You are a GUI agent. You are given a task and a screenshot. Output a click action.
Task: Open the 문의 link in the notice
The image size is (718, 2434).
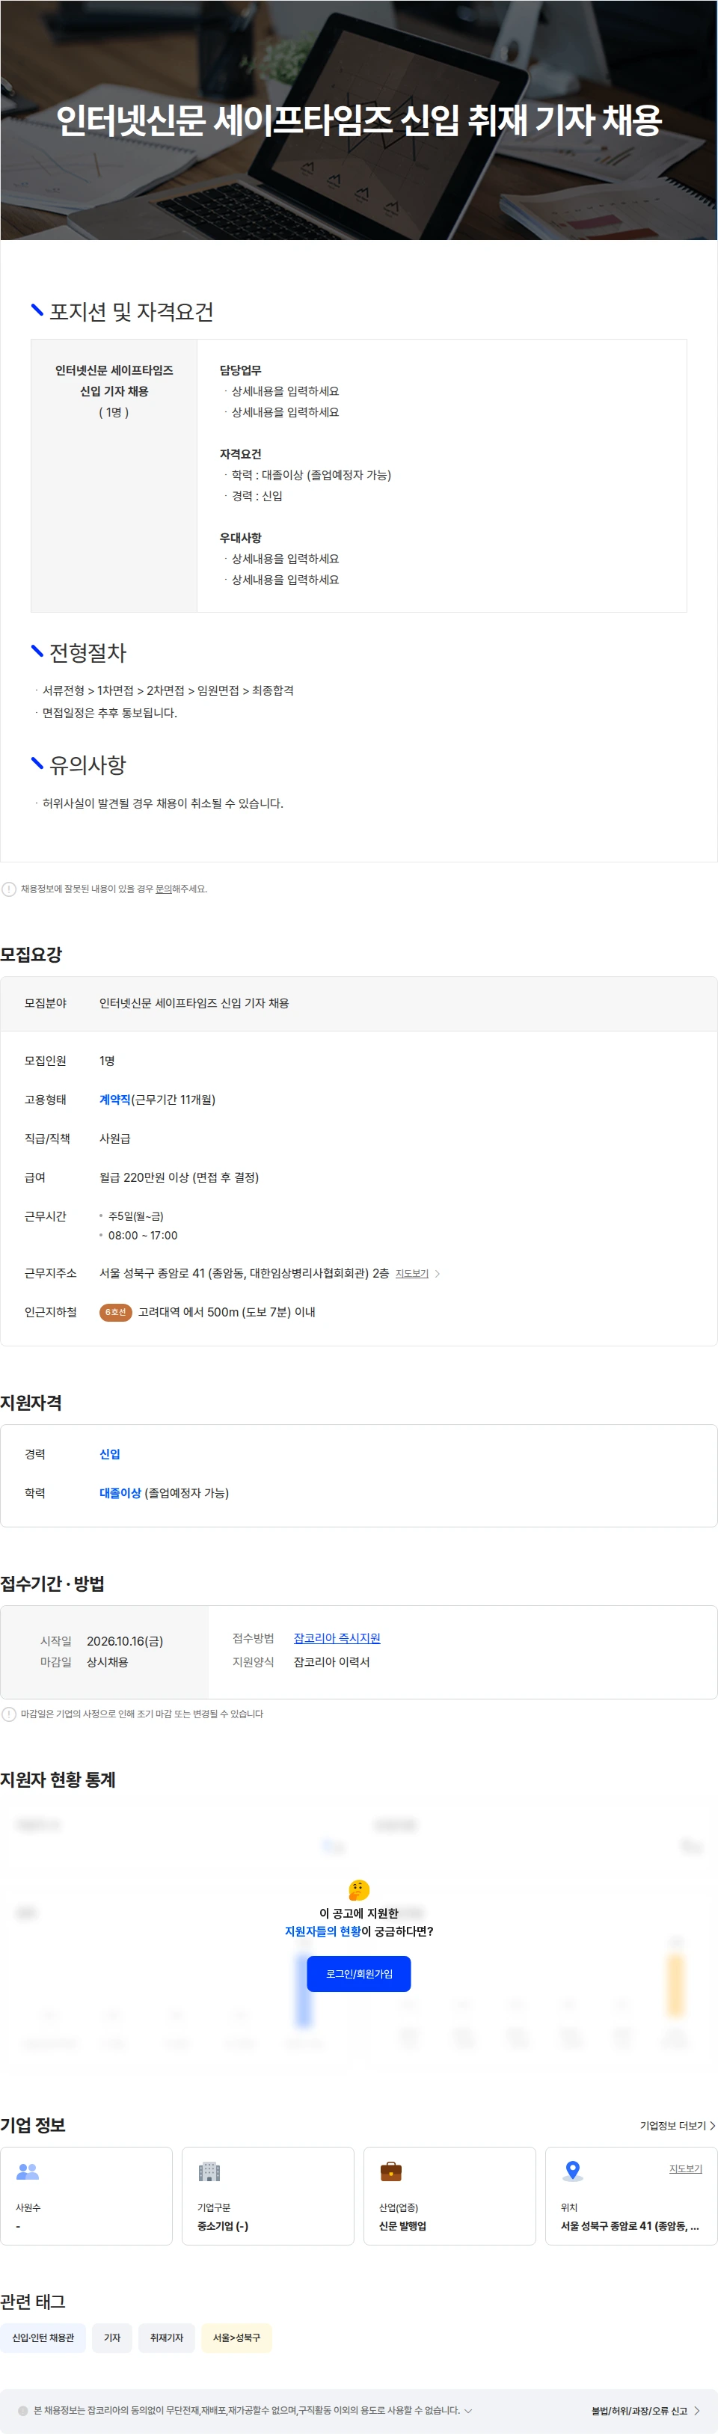(x=164, y=889)
